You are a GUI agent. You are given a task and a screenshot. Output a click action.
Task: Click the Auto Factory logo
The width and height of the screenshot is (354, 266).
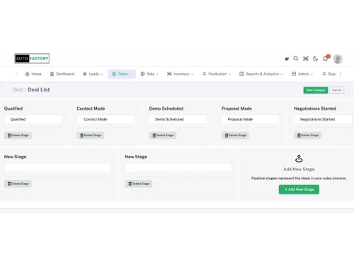pyautogui.click(x=32, y=58)
